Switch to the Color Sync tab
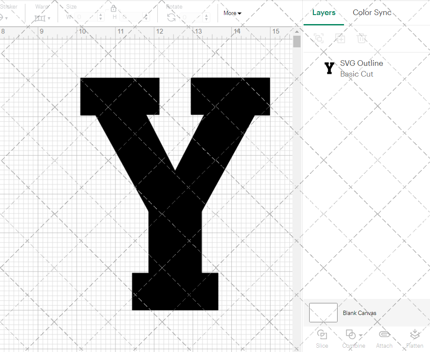The height and width of the screenshot is (352, 430). tap(372, 12)
